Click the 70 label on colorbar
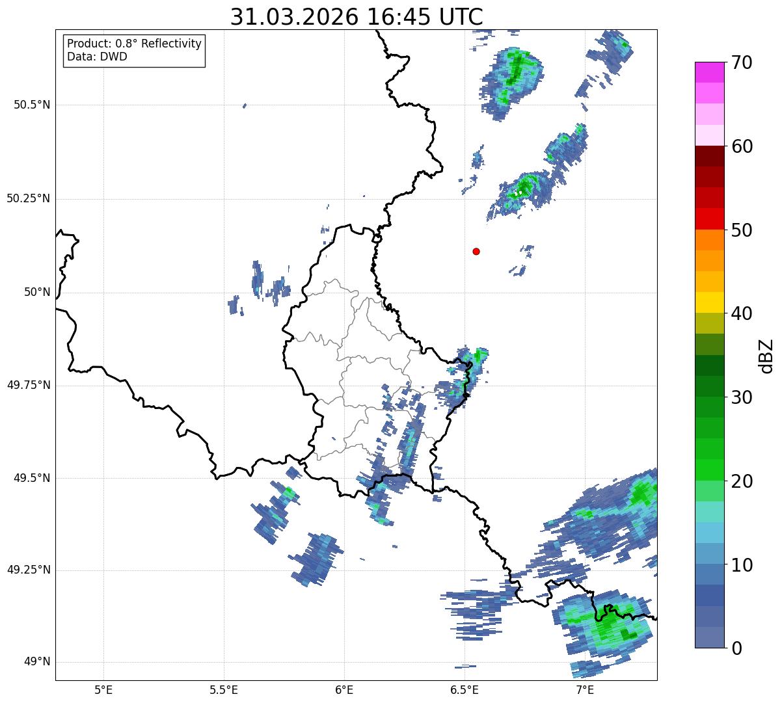This screenshot has width=782, height=703. click(742, 62)
